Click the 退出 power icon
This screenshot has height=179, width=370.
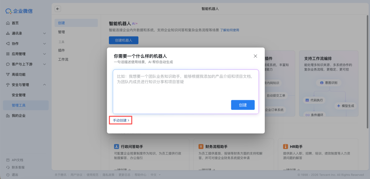(8, 175)
